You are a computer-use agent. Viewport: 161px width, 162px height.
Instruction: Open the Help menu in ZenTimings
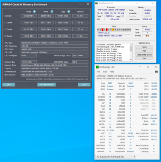coord(112,72)
